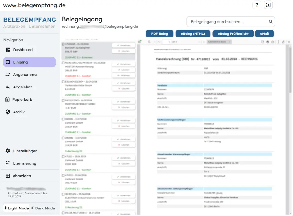Click the Angenommen checklist icon
The image size is (293, 216).
(8, 75)
